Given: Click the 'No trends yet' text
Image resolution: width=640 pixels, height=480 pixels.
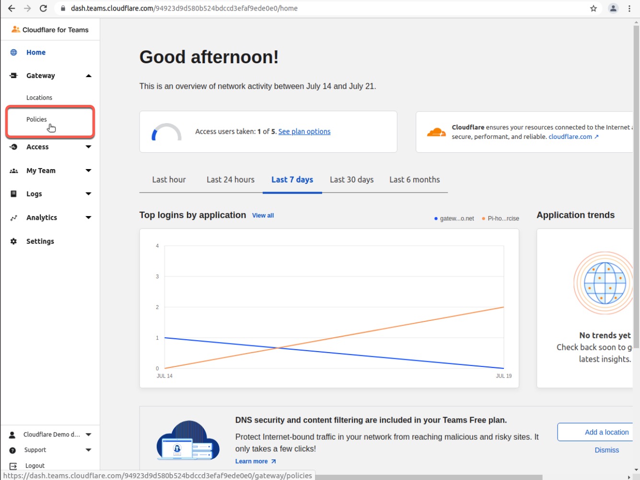Looking at the screenshot, I should pos(605,335).
